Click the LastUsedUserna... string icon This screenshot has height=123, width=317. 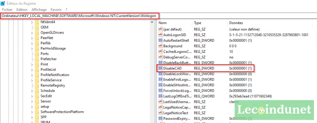[160, 102]
